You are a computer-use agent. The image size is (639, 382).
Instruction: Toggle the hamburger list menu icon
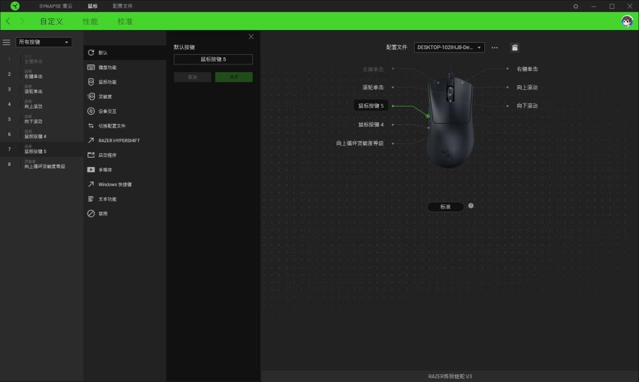(6, 42)
